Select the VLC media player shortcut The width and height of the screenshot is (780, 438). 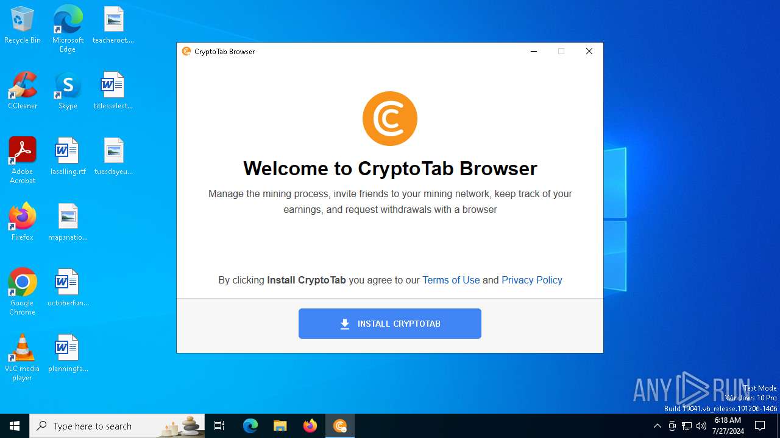23,358
